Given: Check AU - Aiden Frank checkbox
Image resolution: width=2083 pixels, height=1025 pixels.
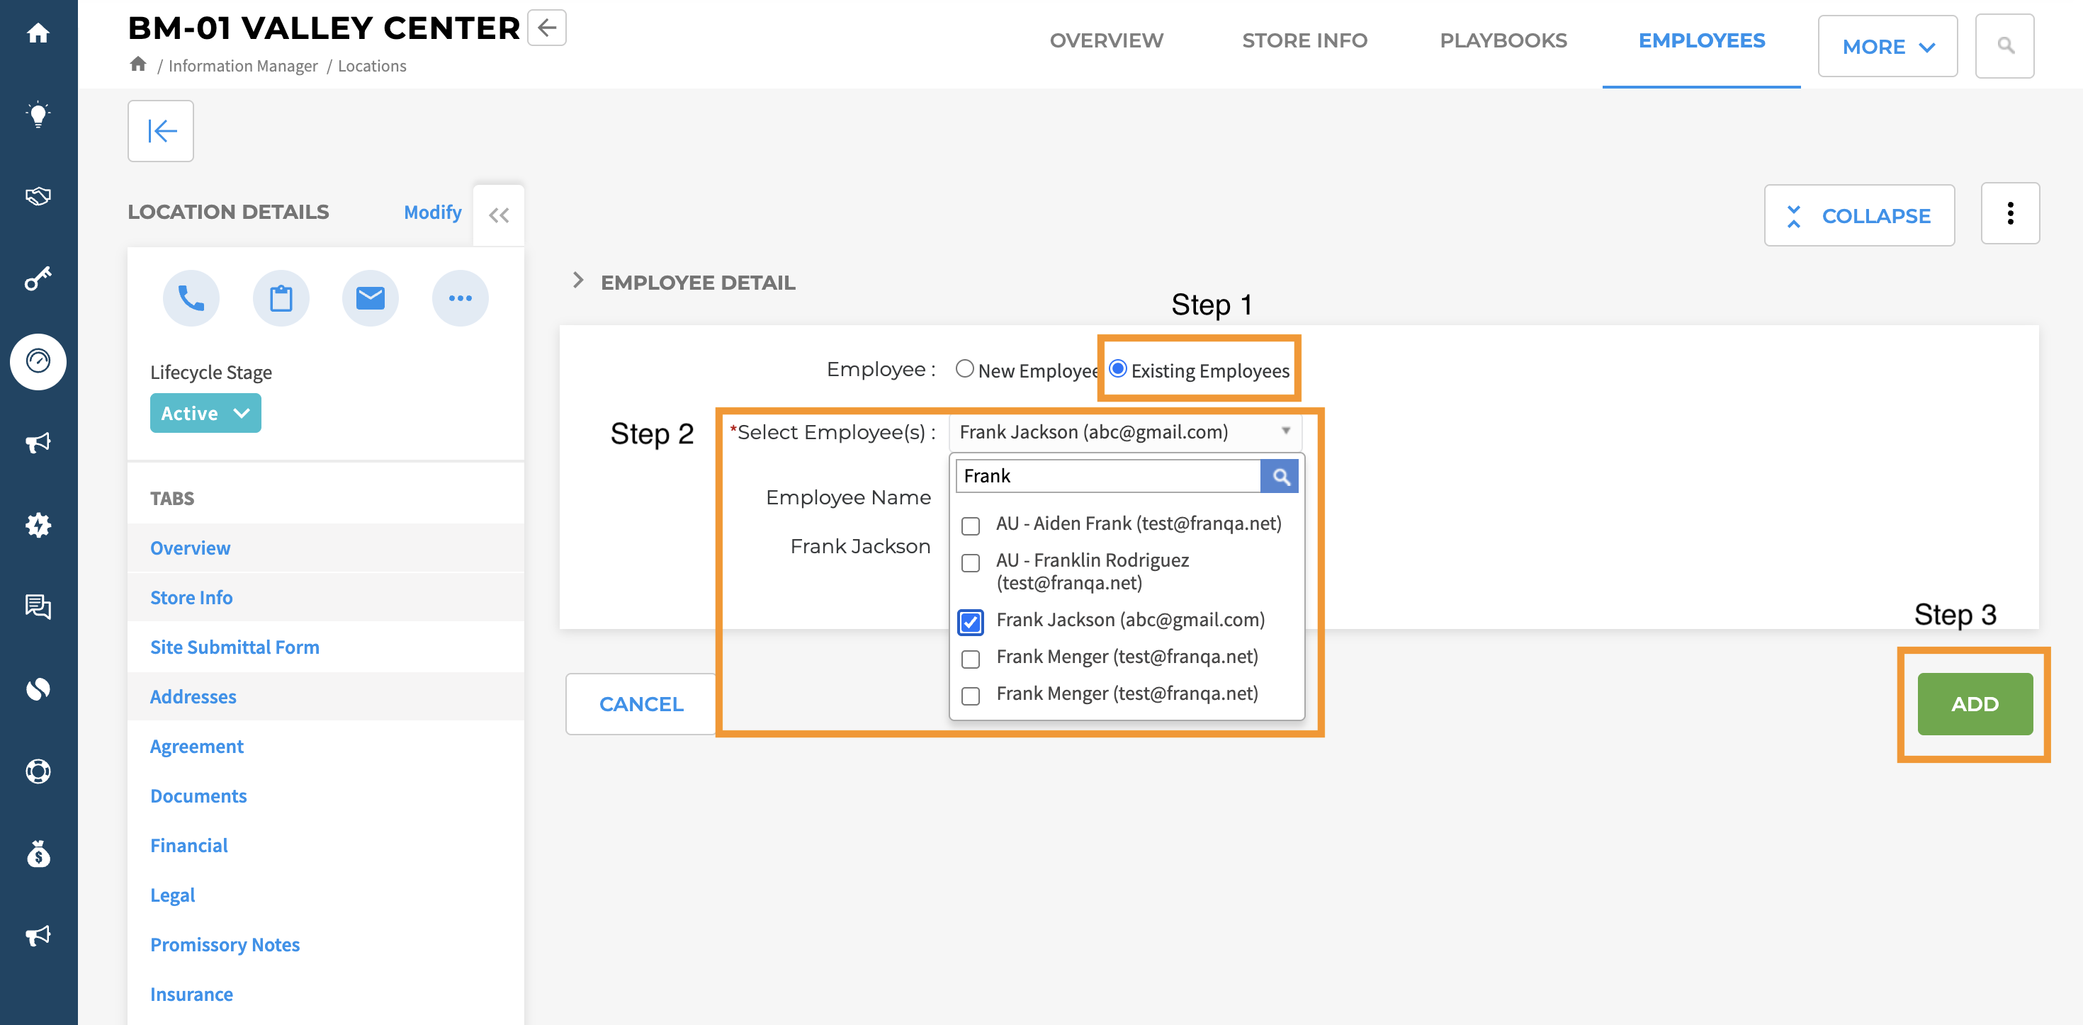Looking at the screenshot, I should click(x=971, y=526).
